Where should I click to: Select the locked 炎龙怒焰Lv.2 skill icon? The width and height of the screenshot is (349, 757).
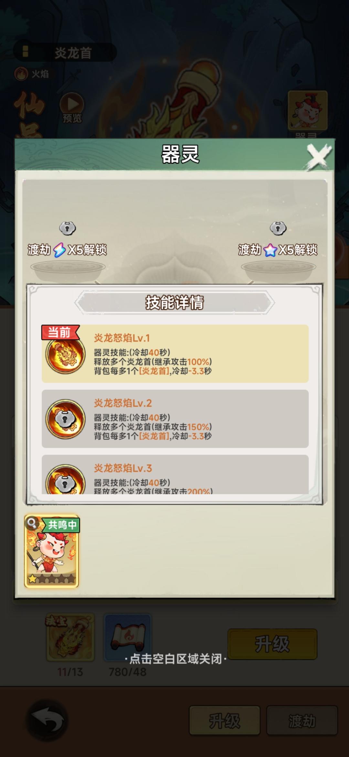65,419
